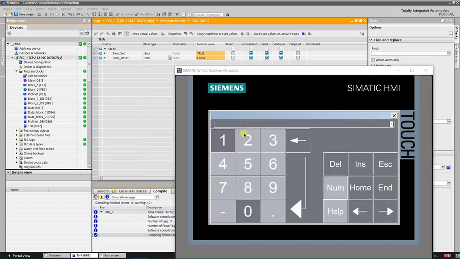The width and height of the screenshot is (460, 259).
Task: Tap the Del key on HMI keypad
Action: 335,164
